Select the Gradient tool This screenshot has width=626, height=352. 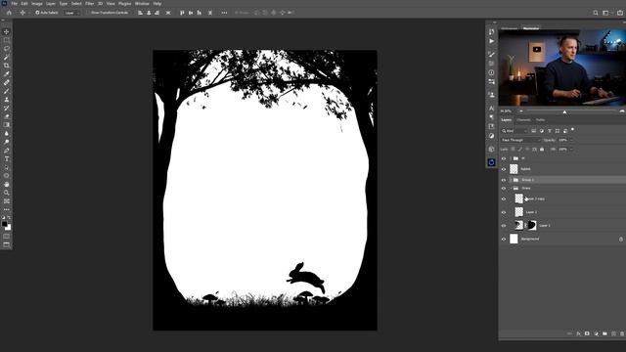(x=7, y=125)
